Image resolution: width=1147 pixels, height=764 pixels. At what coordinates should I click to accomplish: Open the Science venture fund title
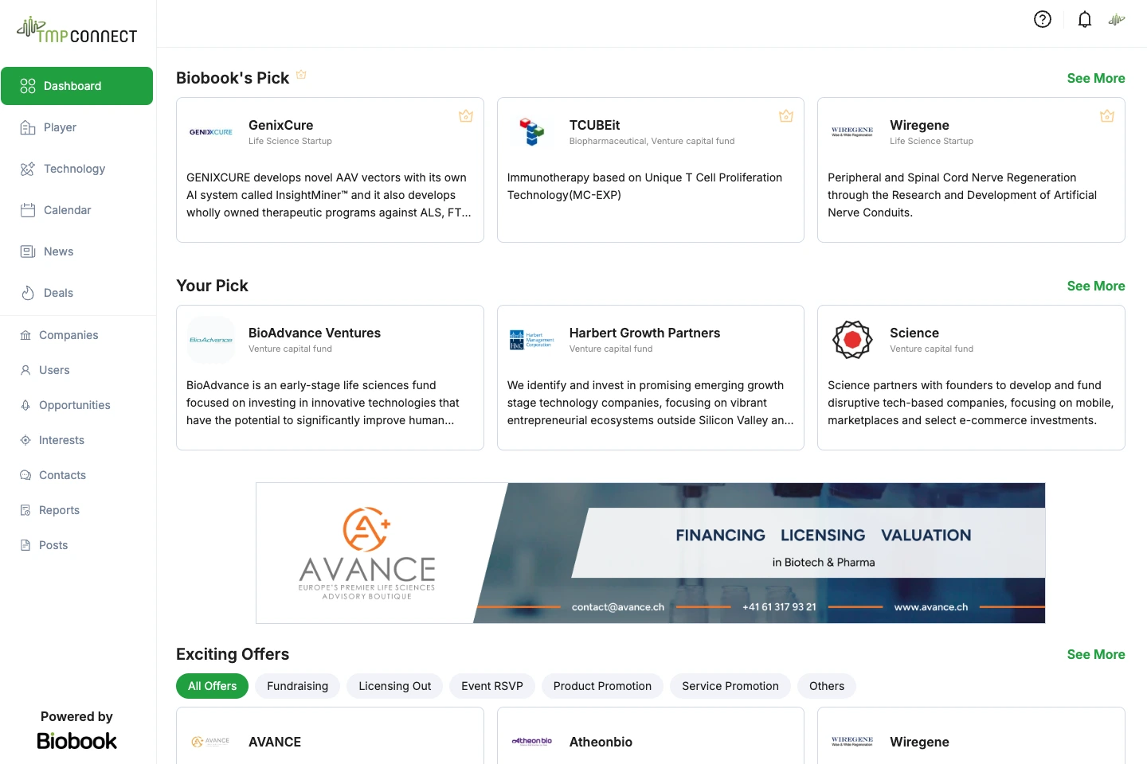[x=914, y=333]
